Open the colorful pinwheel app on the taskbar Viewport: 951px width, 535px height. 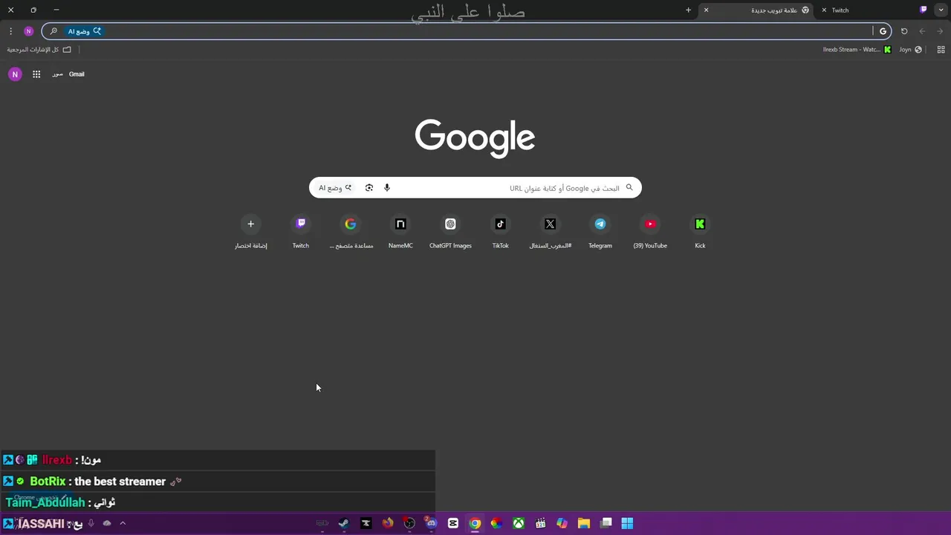[496, 523]
